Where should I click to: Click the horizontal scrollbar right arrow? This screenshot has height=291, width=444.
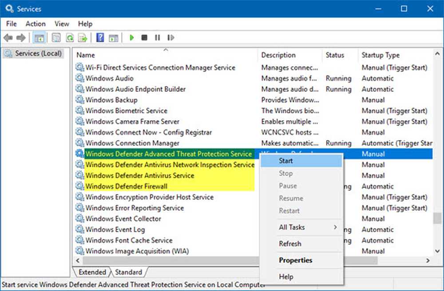[x=428, y=260]
